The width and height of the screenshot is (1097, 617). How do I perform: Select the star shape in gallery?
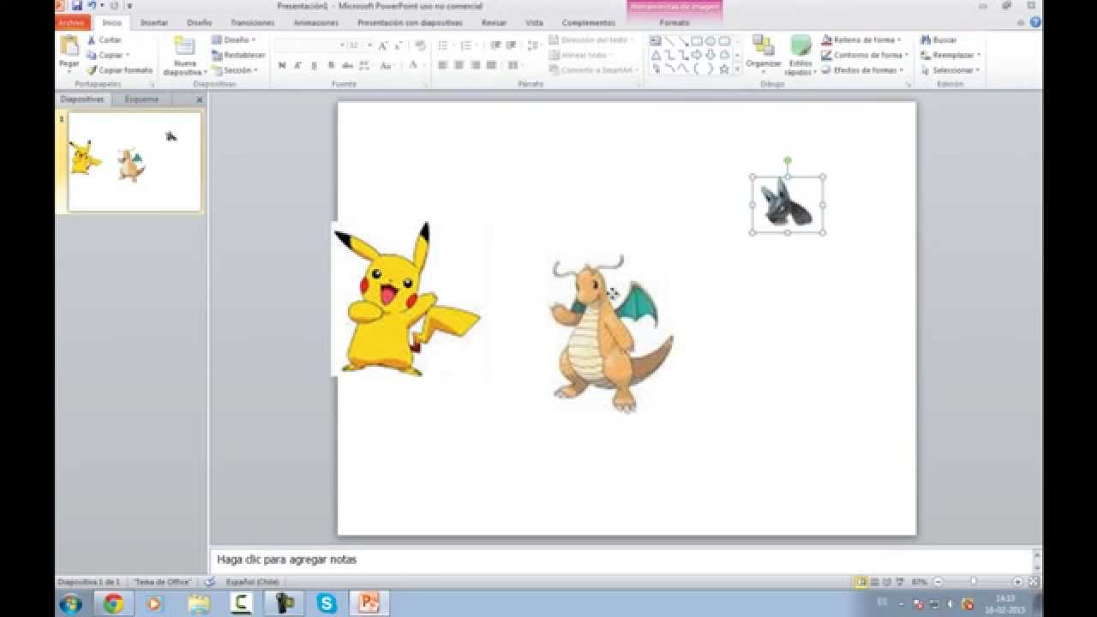coord(724,69)
